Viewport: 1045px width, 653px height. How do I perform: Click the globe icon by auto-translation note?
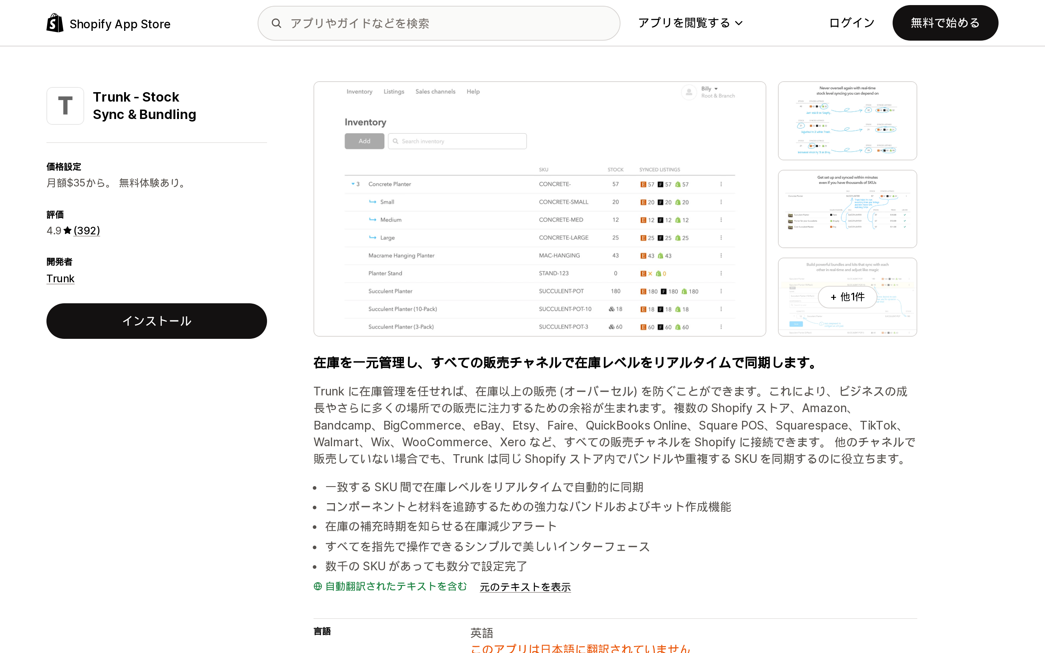coord(318,586)
